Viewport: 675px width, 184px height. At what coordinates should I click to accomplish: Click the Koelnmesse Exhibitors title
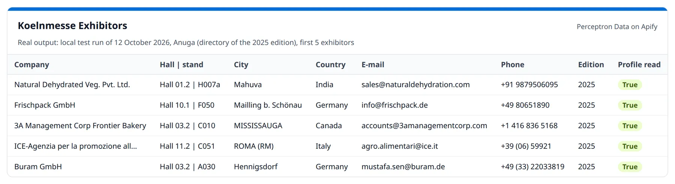72,25
